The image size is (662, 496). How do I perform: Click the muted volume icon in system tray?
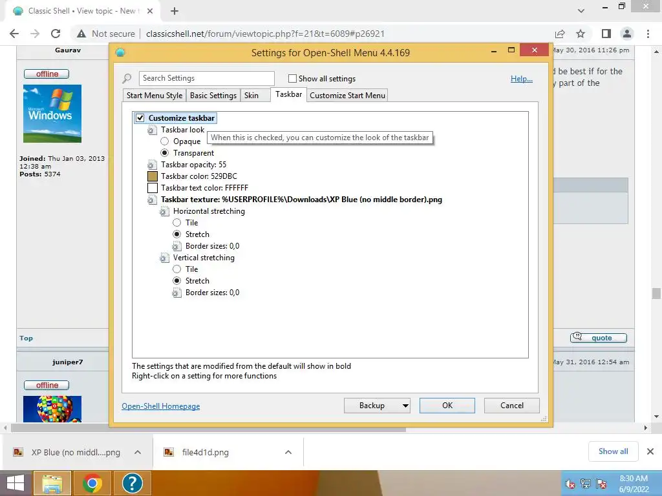point(570,484)
